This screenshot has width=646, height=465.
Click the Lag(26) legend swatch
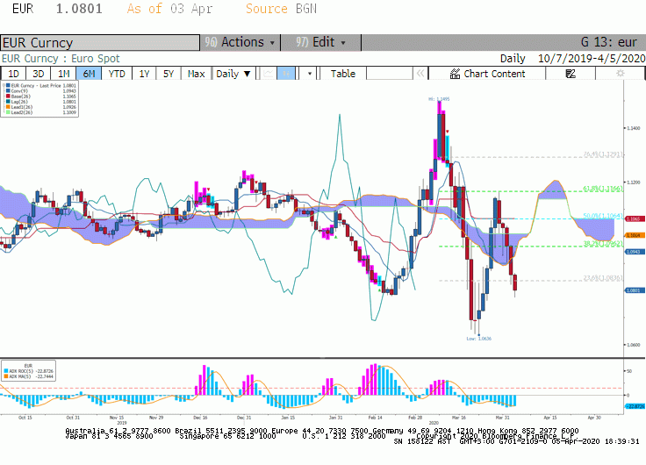8,102
